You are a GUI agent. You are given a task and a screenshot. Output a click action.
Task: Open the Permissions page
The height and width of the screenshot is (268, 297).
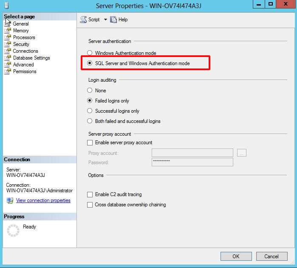25,71
